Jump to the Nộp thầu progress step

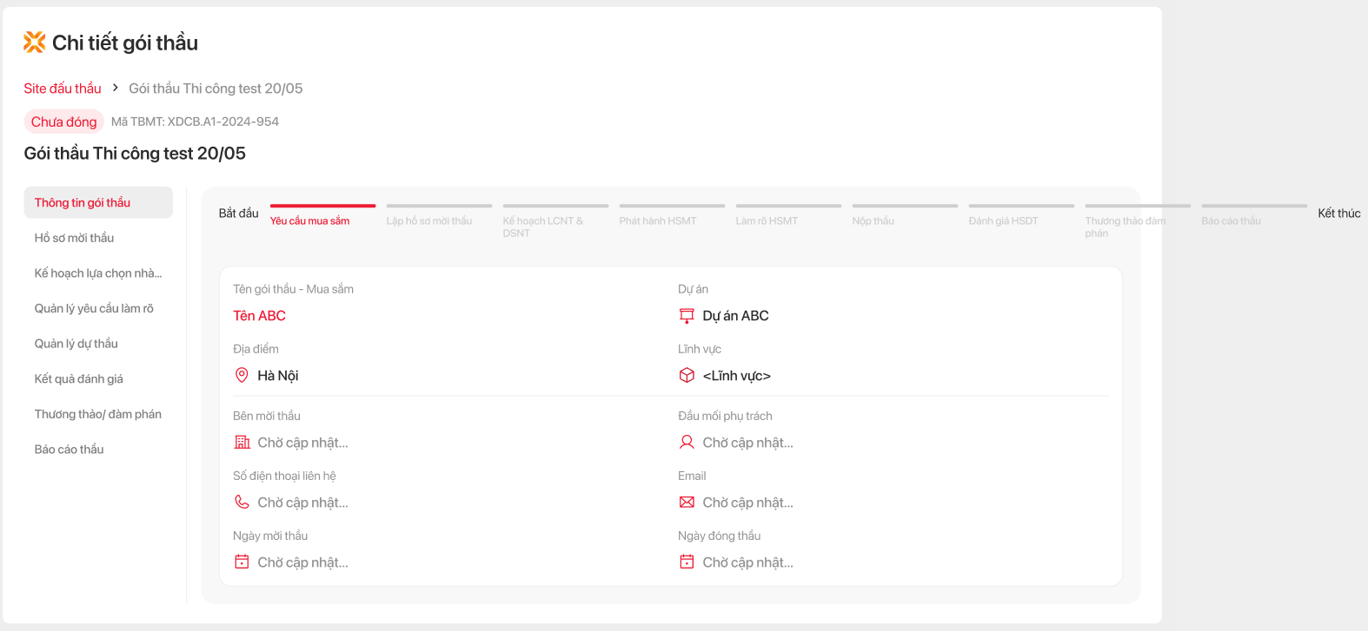tap(873, 220)
